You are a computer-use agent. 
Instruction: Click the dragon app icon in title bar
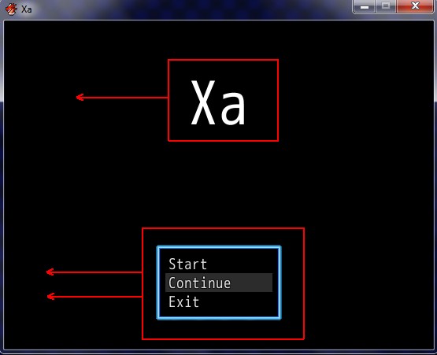click(11, 9)
